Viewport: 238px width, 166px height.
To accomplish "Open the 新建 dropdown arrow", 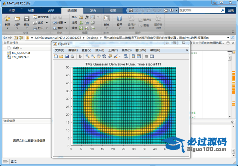I will 7,28.
